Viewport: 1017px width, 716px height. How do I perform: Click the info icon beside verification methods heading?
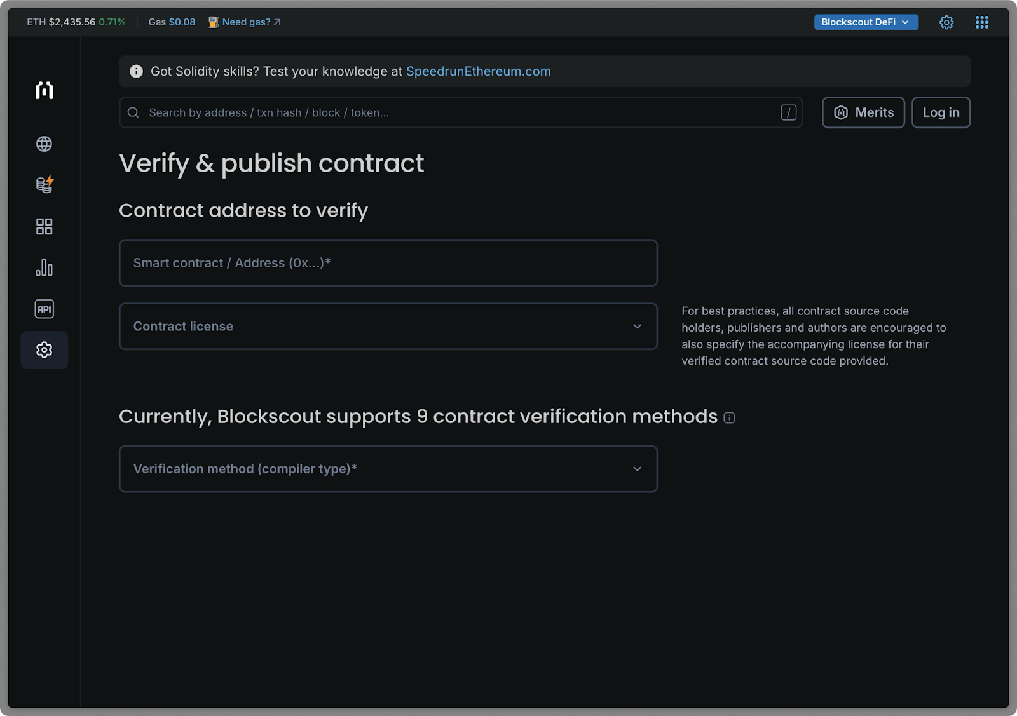click(729, 418)
